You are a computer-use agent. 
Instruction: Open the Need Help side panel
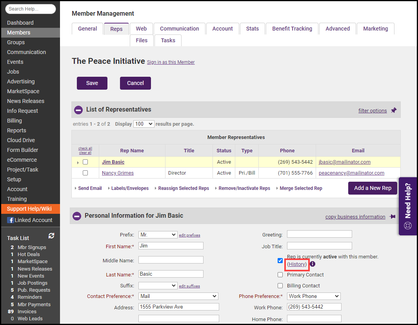coord(408,206)
